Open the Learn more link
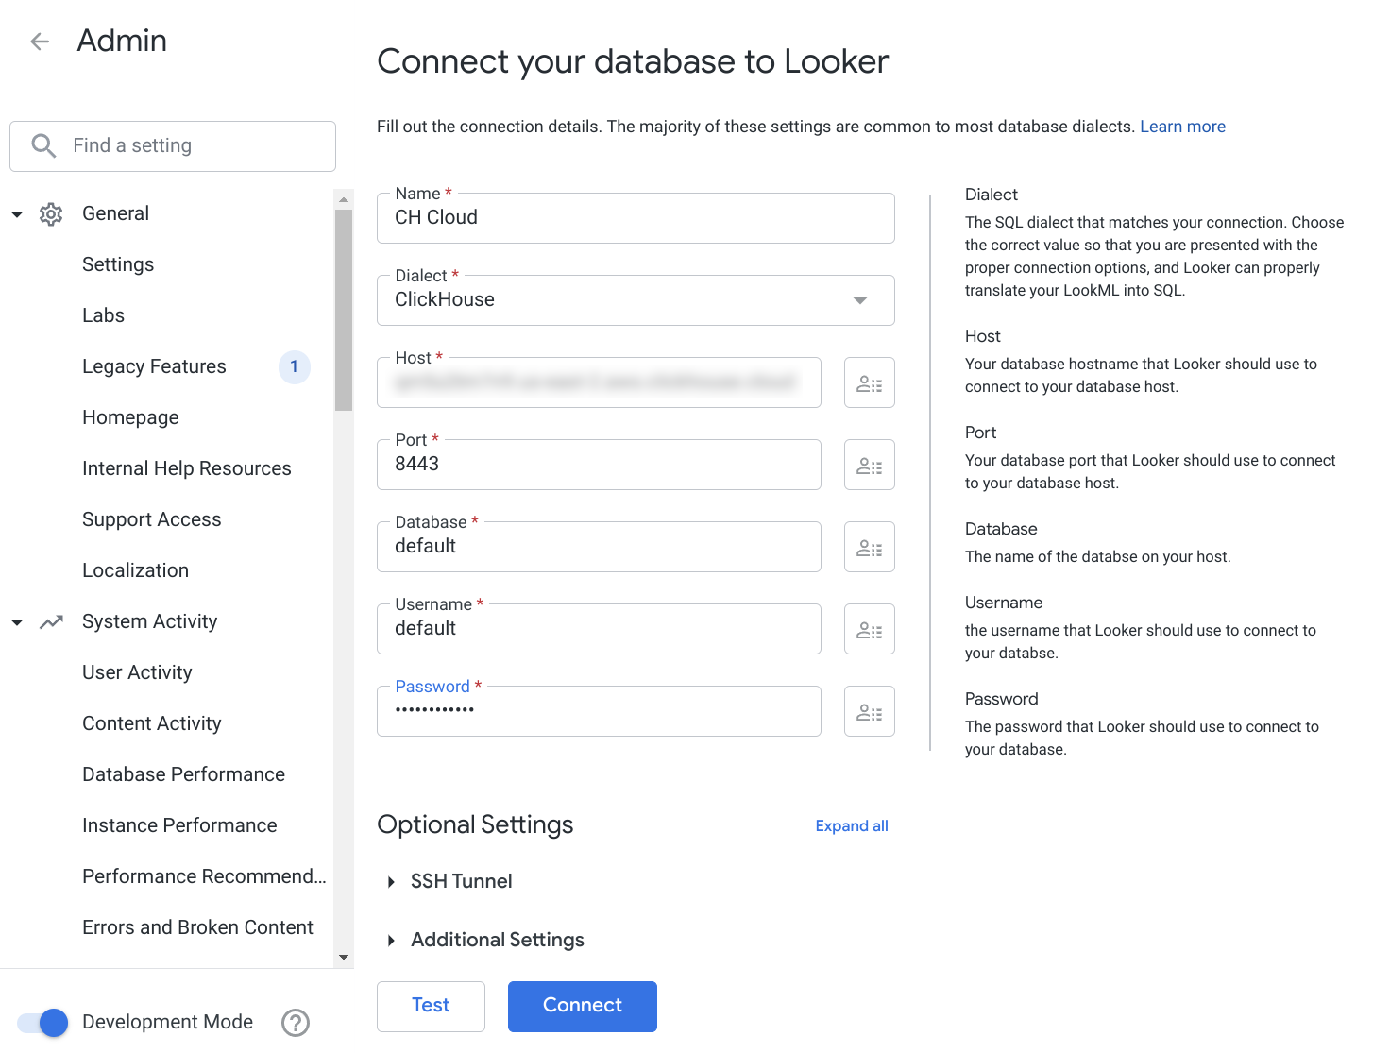This screenshot has width=1373, height=1053. click(x=1182, y=126)
